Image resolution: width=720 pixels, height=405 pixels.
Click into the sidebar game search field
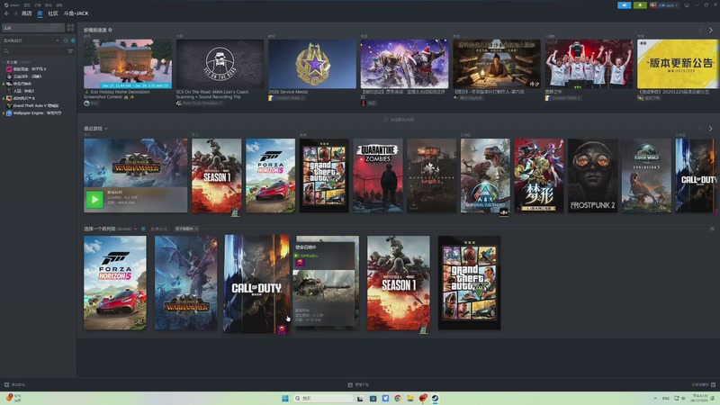[x=34, y=51]
